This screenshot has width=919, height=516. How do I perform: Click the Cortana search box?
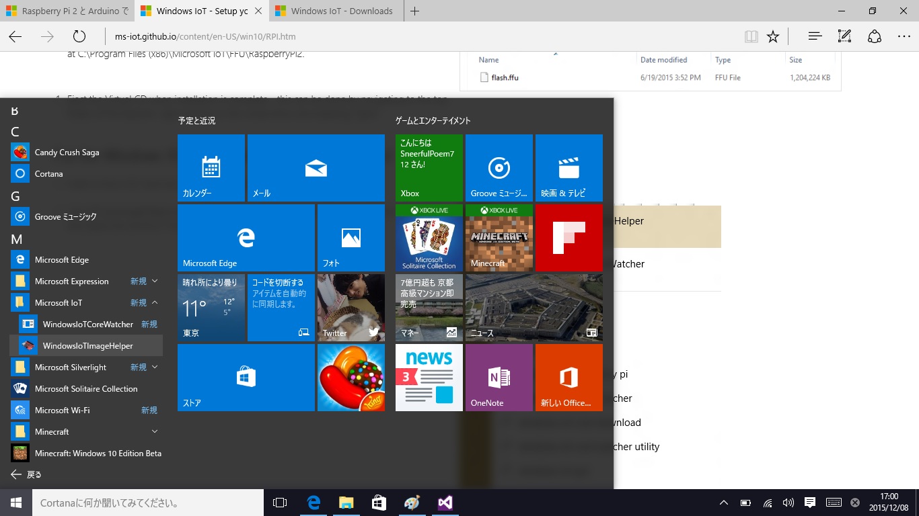point(148,503)
